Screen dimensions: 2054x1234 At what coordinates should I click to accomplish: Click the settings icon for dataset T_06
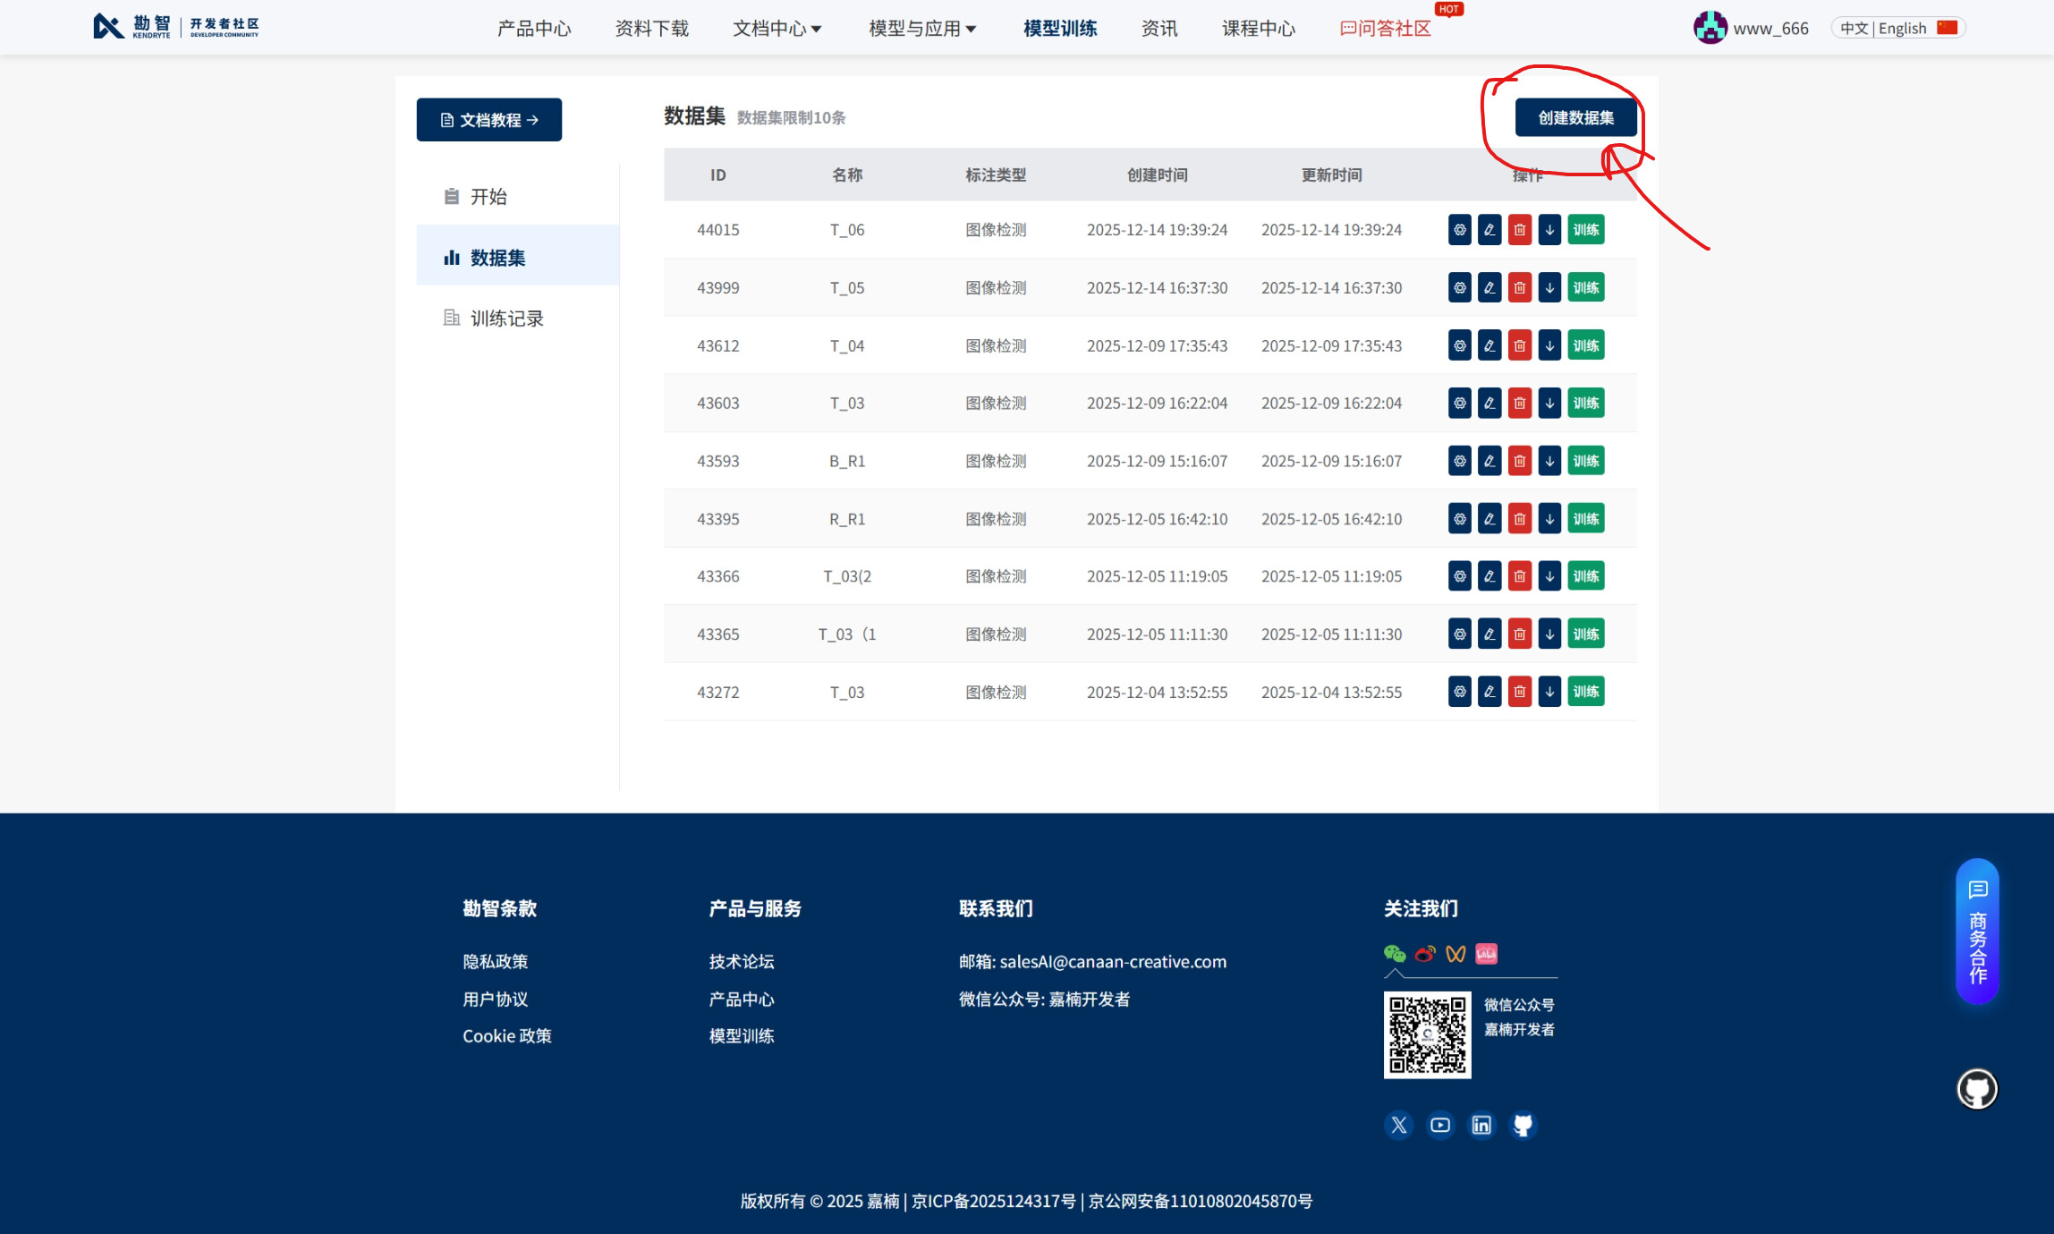click(1459, 230)
